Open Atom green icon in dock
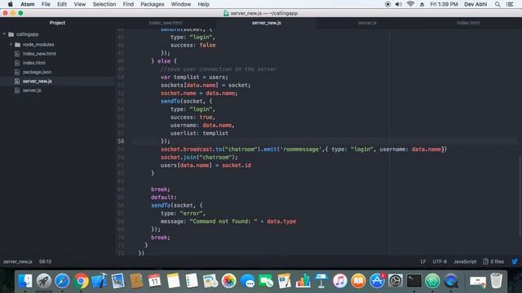The image size is (522, 293). [432, 281]
